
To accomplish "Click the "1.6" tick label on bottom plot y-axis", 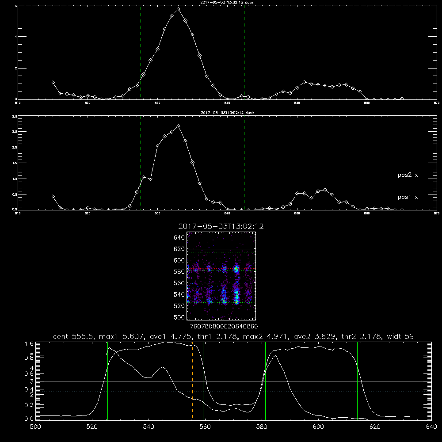I will tap(29, 343).
